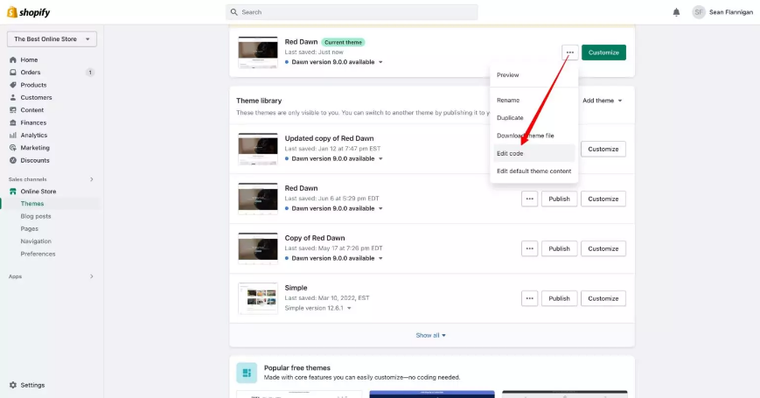This screenshot has height=398, width=760.
Task: Open more actions for Copy of Red Dawn
Action: [530, 248]
